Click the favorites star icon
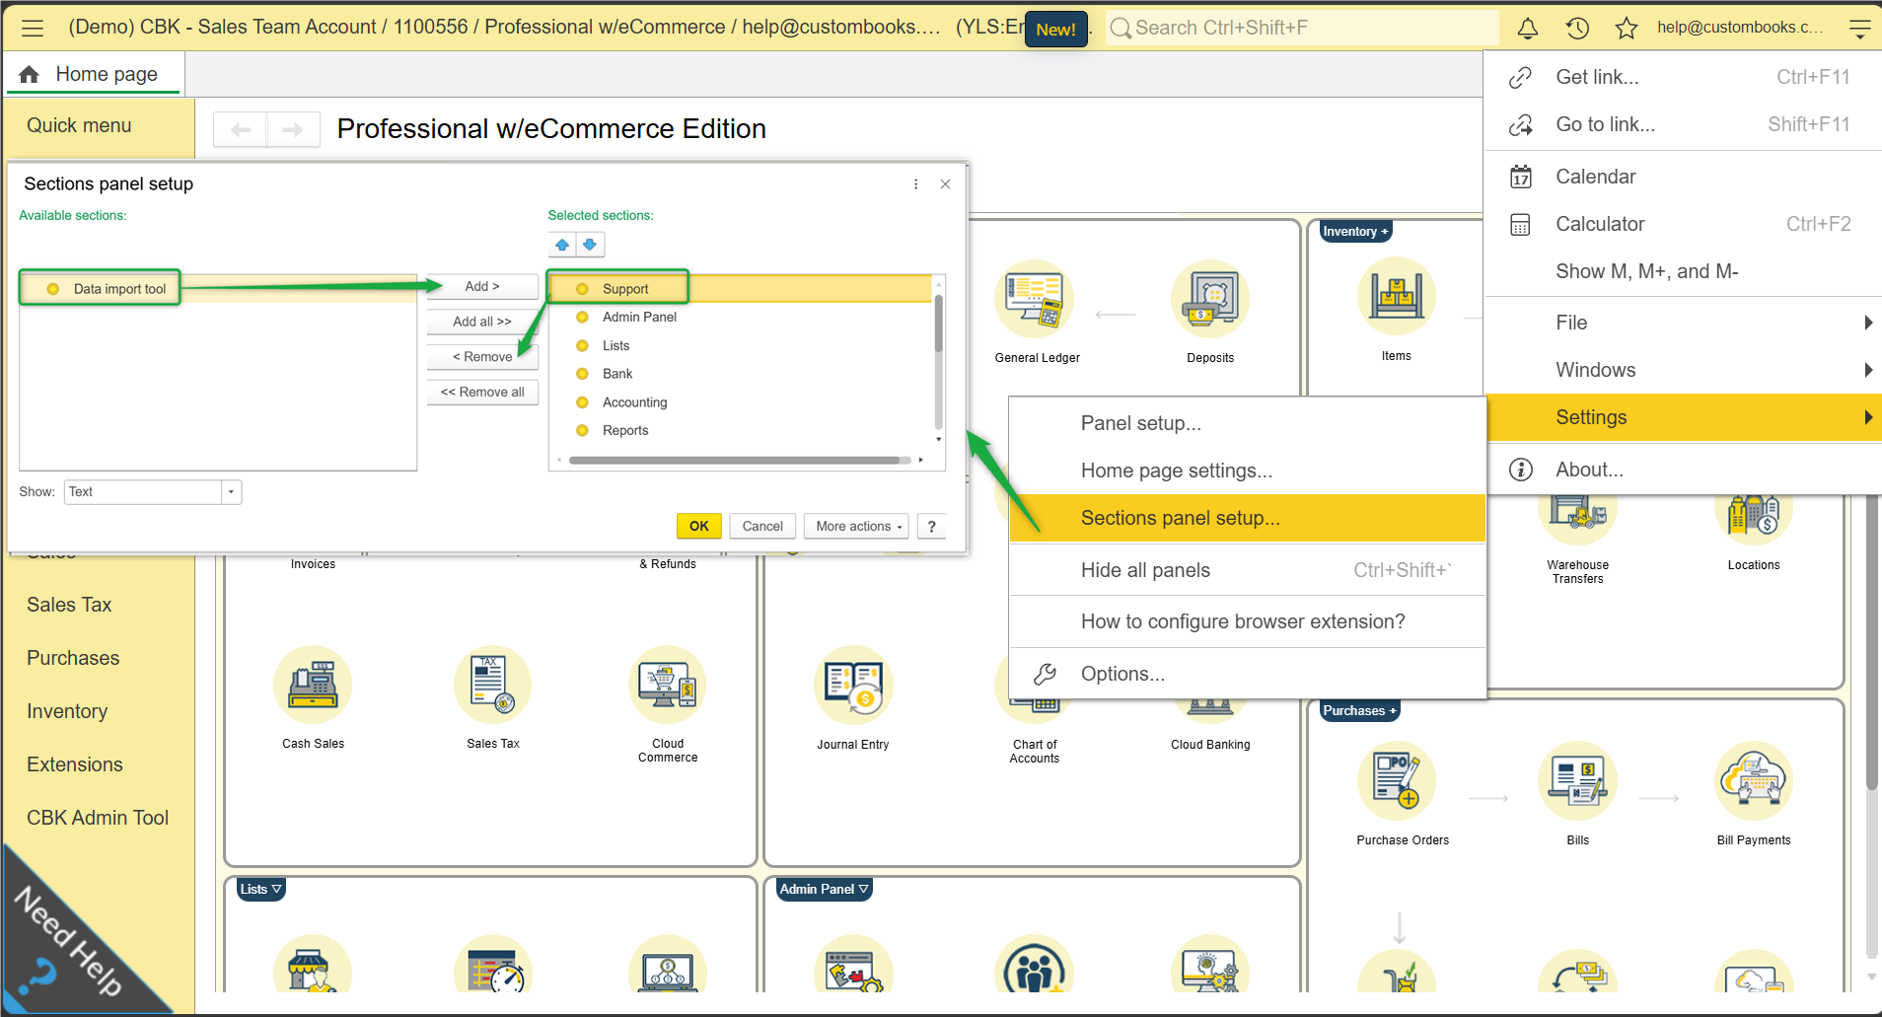This screenshot has width=1882, height=1017. [1627, 28]
